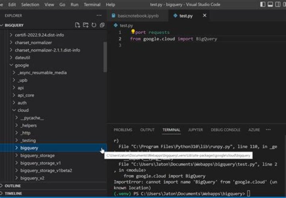Viewport: 286px width, 198px height.
Task: Select the highlighted bigquery folder
Action: pyautogui.click(x=53, y=148)
